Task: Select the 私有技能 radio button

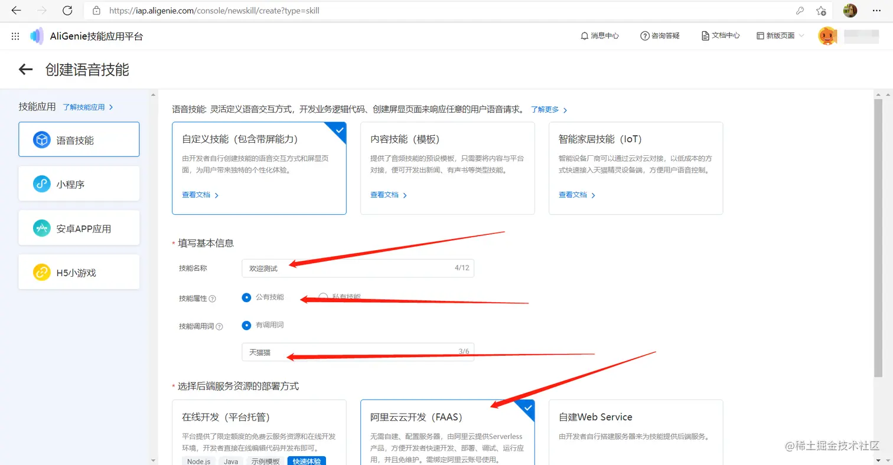Action: 323,297
